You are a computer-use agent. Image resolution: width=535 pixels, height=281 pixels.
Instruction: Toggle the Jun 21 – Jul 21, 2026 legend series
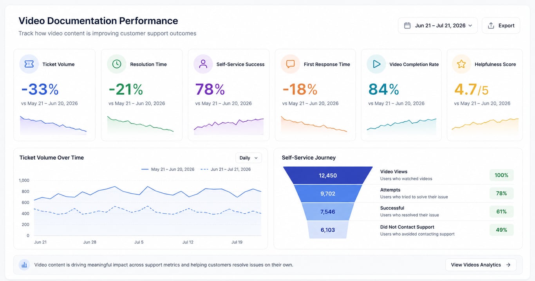tap(226, 169)
